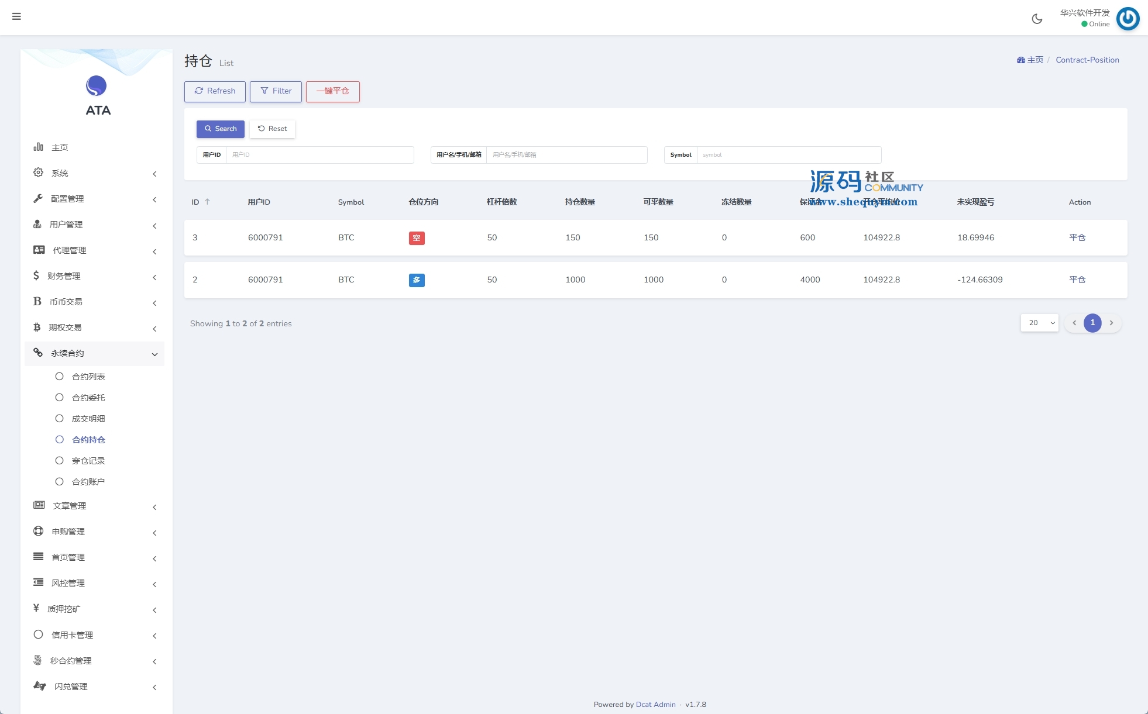Image resolution: width=1148 pixels, height=714 pixels.
Task: Click the 系统 gear icon
Action: point(39,173)
